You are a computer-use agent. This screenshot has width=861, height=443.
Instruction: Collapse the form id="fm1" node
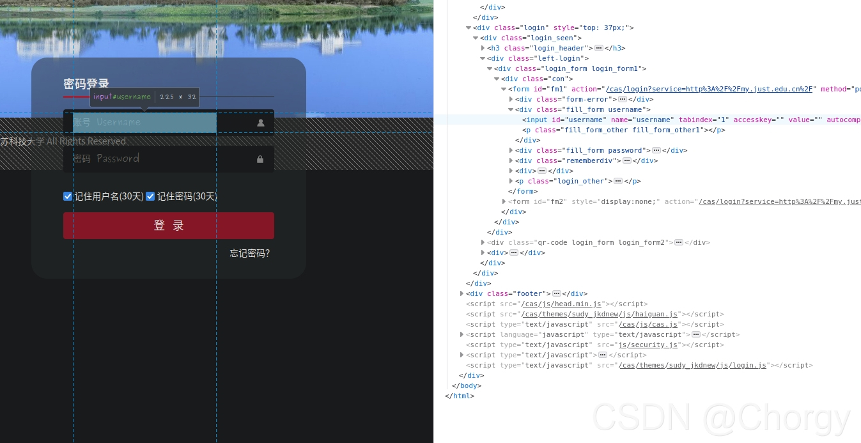pos(504,89)
